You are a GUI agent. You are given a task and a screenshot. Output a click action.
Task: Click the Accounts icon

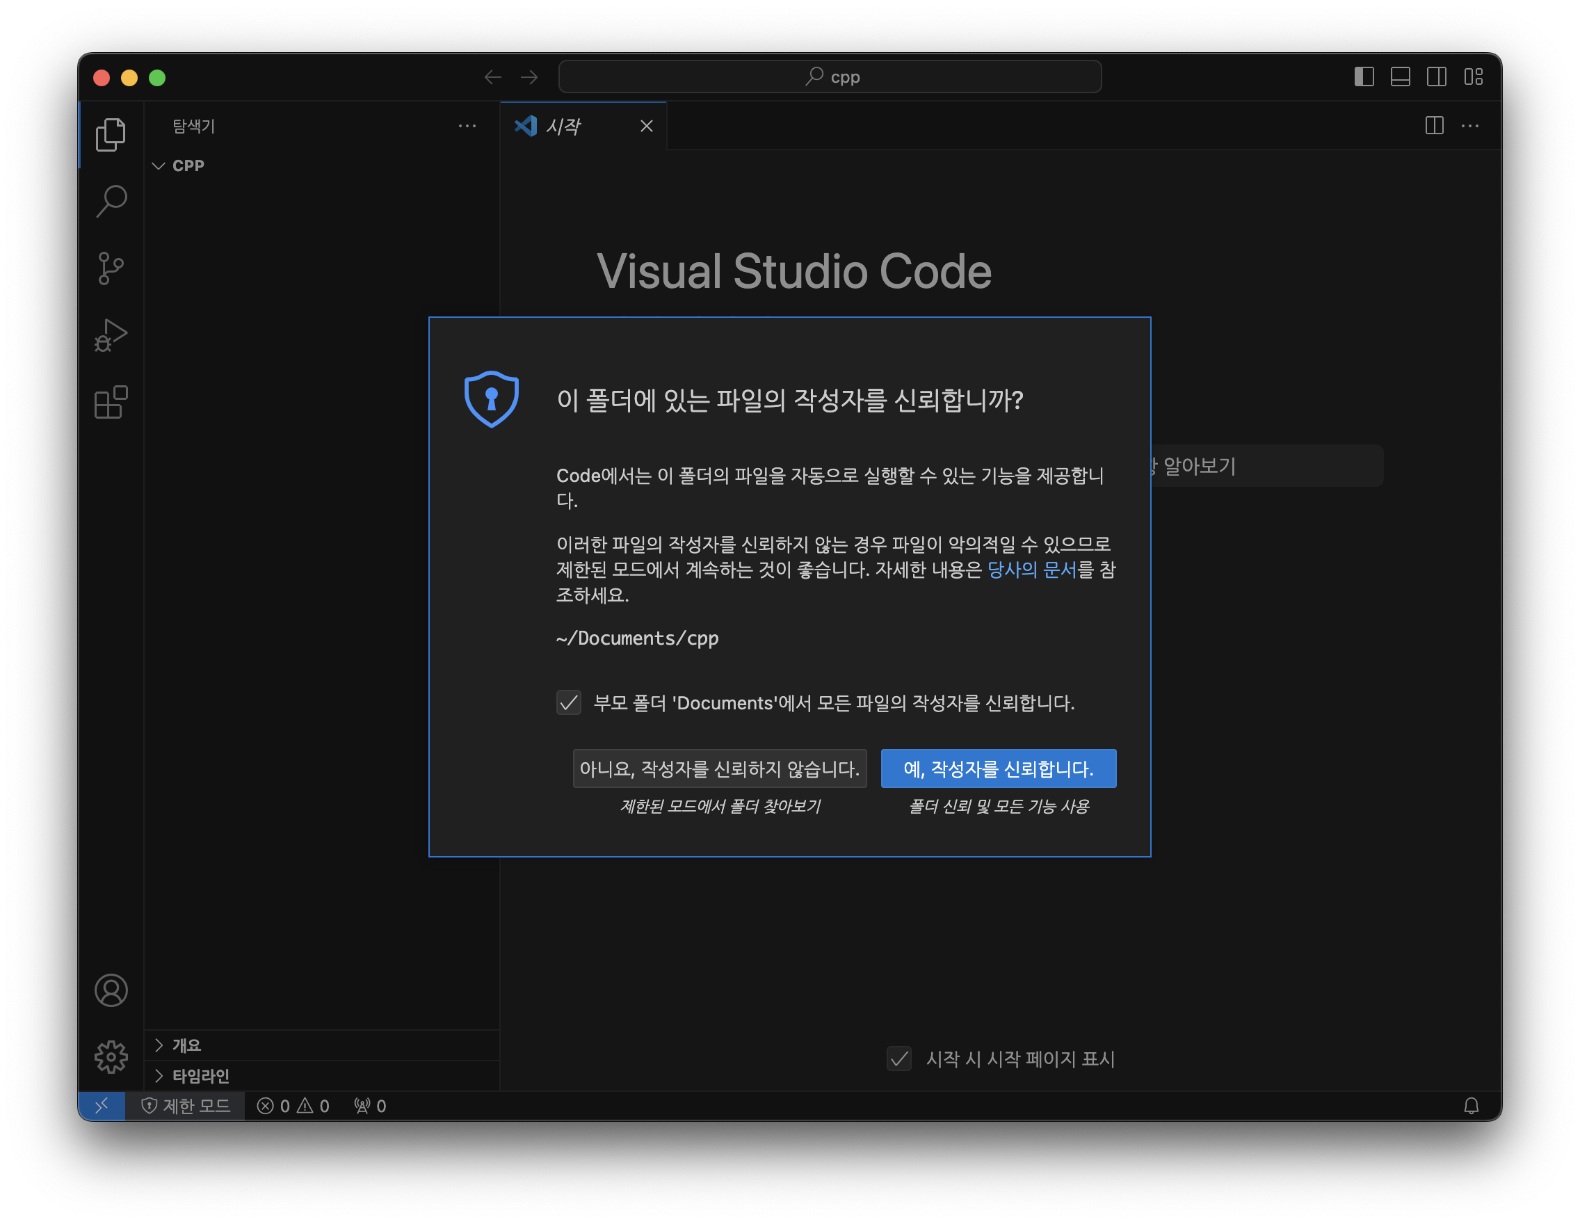point(111,990)
